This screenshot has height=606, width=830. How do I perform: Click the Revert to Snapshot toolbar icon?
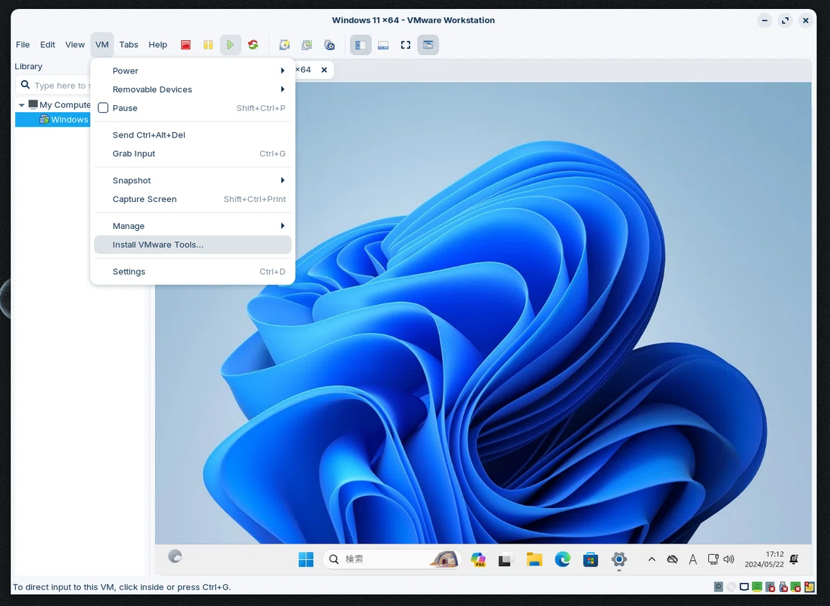click(x=307, y=45)
